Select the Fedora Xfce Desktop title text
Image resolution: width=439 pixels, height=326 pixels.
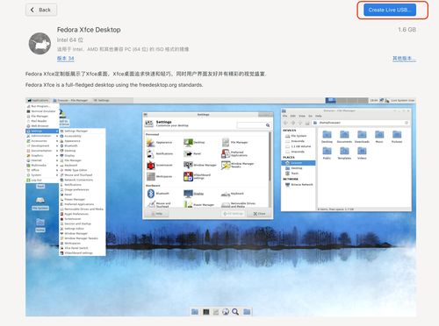(89, 30)
